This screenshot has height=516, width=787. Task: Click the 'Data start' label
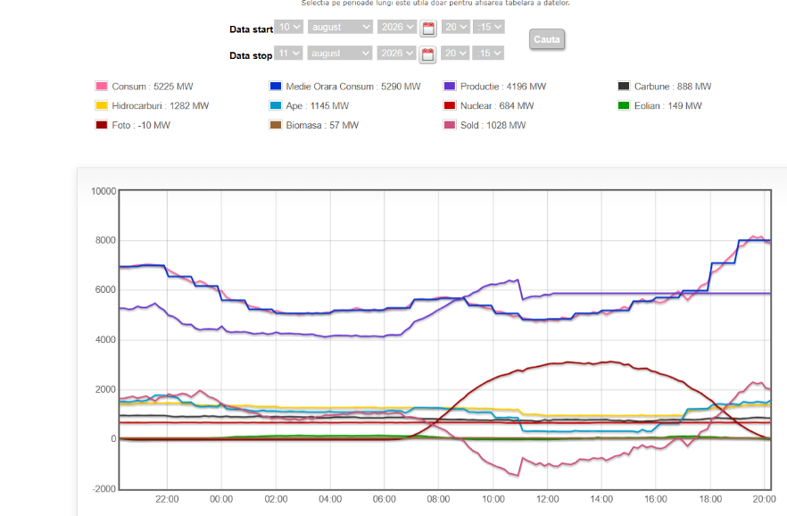(x=251, y=29)
